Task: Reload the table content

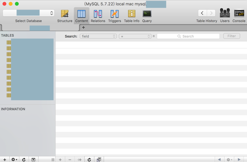Action: (x=89, y=160)
